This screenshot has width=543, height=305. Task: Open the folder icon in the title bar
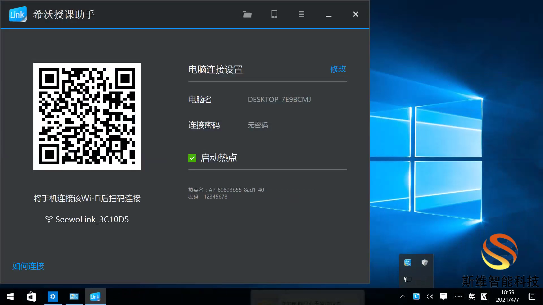(x=247, y=14)
